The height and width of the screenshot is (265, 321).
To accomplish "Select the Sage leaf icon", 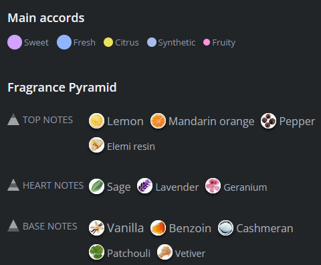I will [96, 186].
